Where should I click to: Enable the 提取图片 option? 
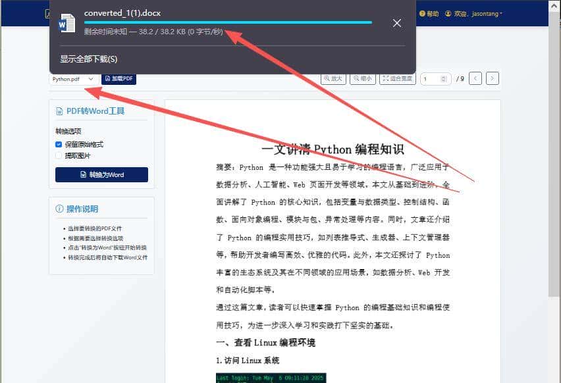[x=59, y=155]
